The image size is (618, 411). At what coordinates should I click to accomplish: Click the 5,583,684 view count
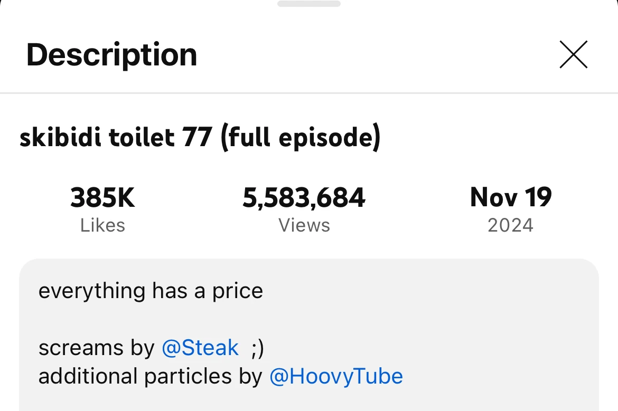tap(304, 198)
